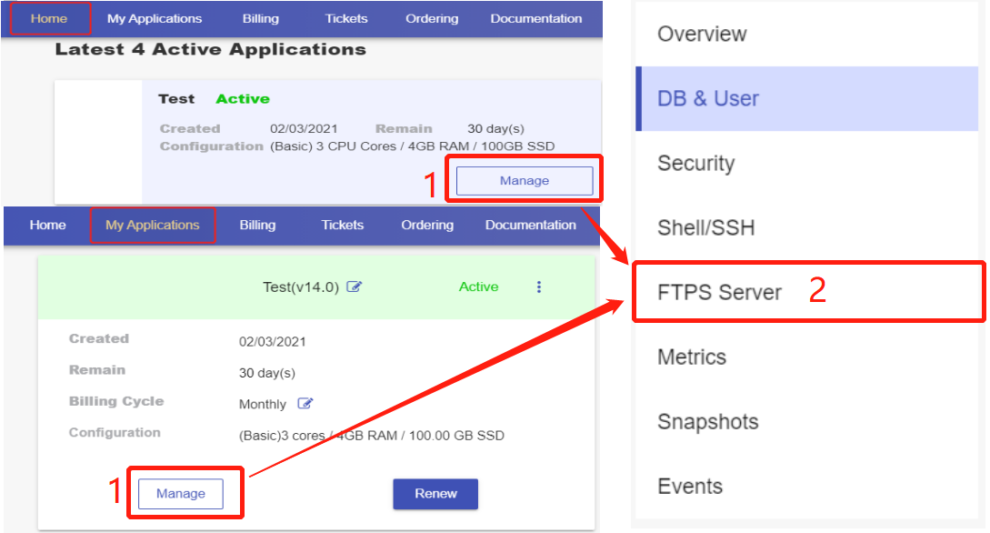Open the three-dot menu on Test(v14.0) card

(x=539, y=287)
